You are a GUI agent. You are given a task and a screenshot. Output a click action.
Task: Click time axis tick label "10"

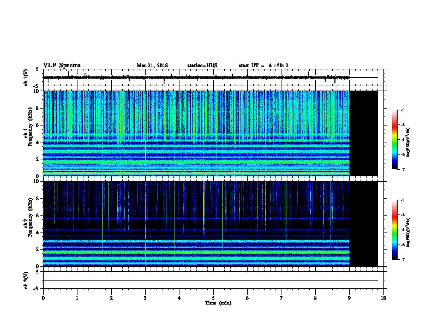click(x=383, y=298)
